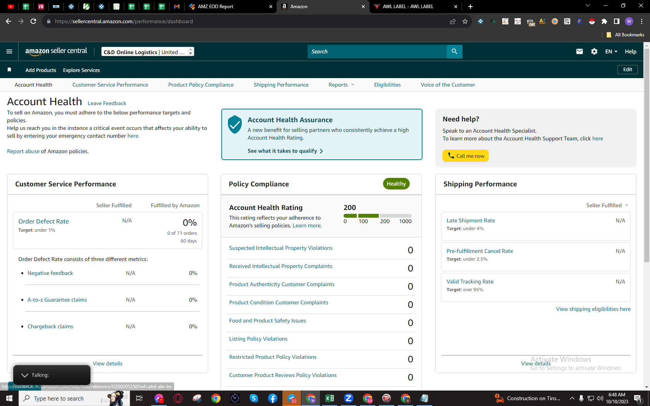Image resolution: width=650 pixels, height=406 pixels.
Task: Open See what it takes to qualify
Action: [x=285, y=151]
